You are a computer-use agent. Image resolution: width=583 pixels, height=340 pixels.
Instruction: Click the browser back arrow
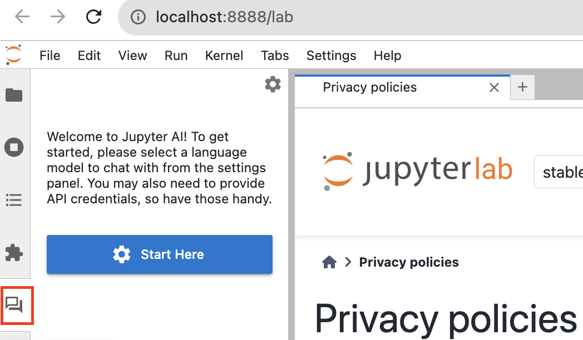22,17
